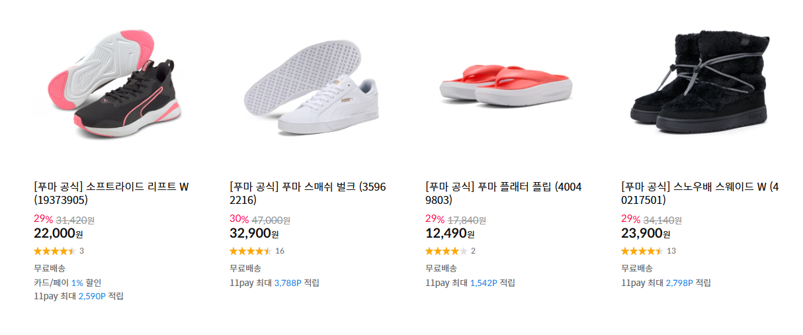The width and height of the screenshot is (803, 335).
Task: Click the 2,590P 11pay points text
Action: click(92, 296)
